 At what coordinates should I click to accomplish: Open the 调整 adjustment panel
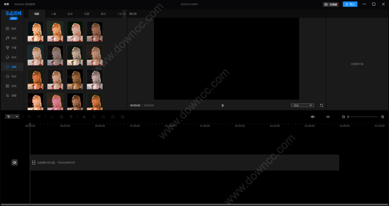tap(11, 96)
